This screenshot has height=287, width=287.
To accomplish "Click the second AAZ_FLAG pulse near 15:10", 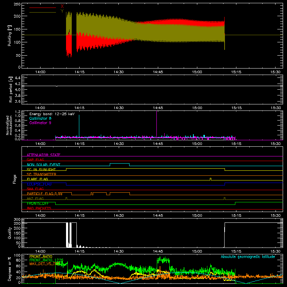I will tap(225, 198).
